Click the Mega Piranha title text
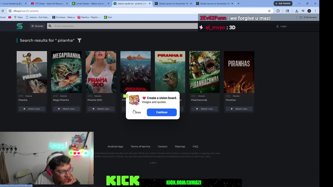This screenshot has height=187, width=333. (61, 100)
